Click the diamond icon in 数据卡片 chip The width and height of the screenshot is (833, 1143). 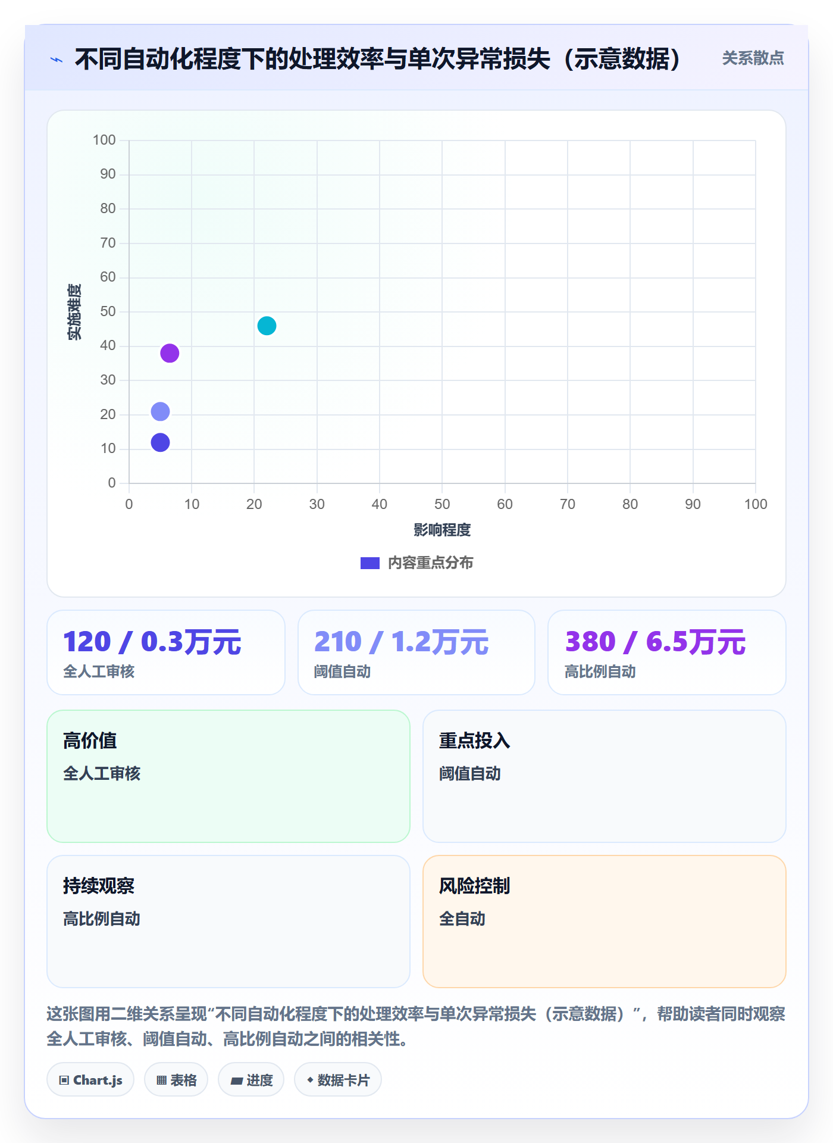pos(310,1080)
